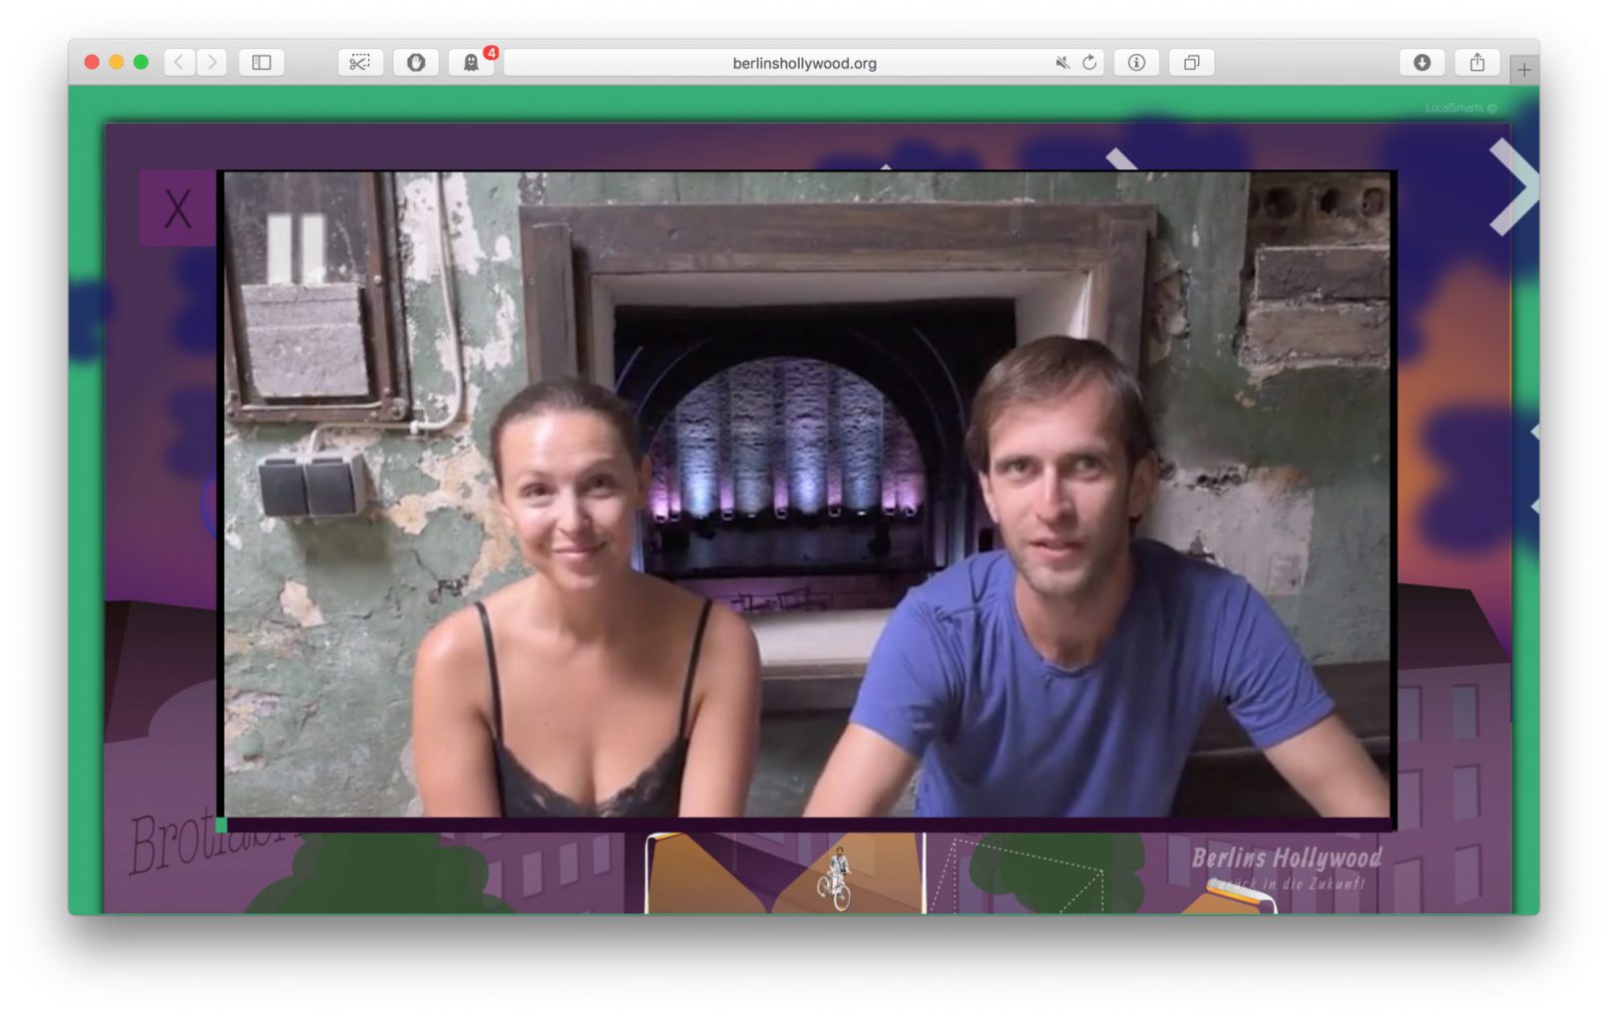Navigate back in browser history
Image resolution: width=1608 pixels, height=1013 pixels.
coord(179,62)
